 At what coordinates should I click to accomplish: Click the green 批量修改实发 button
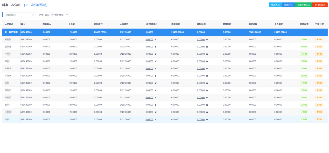point(303,5)
